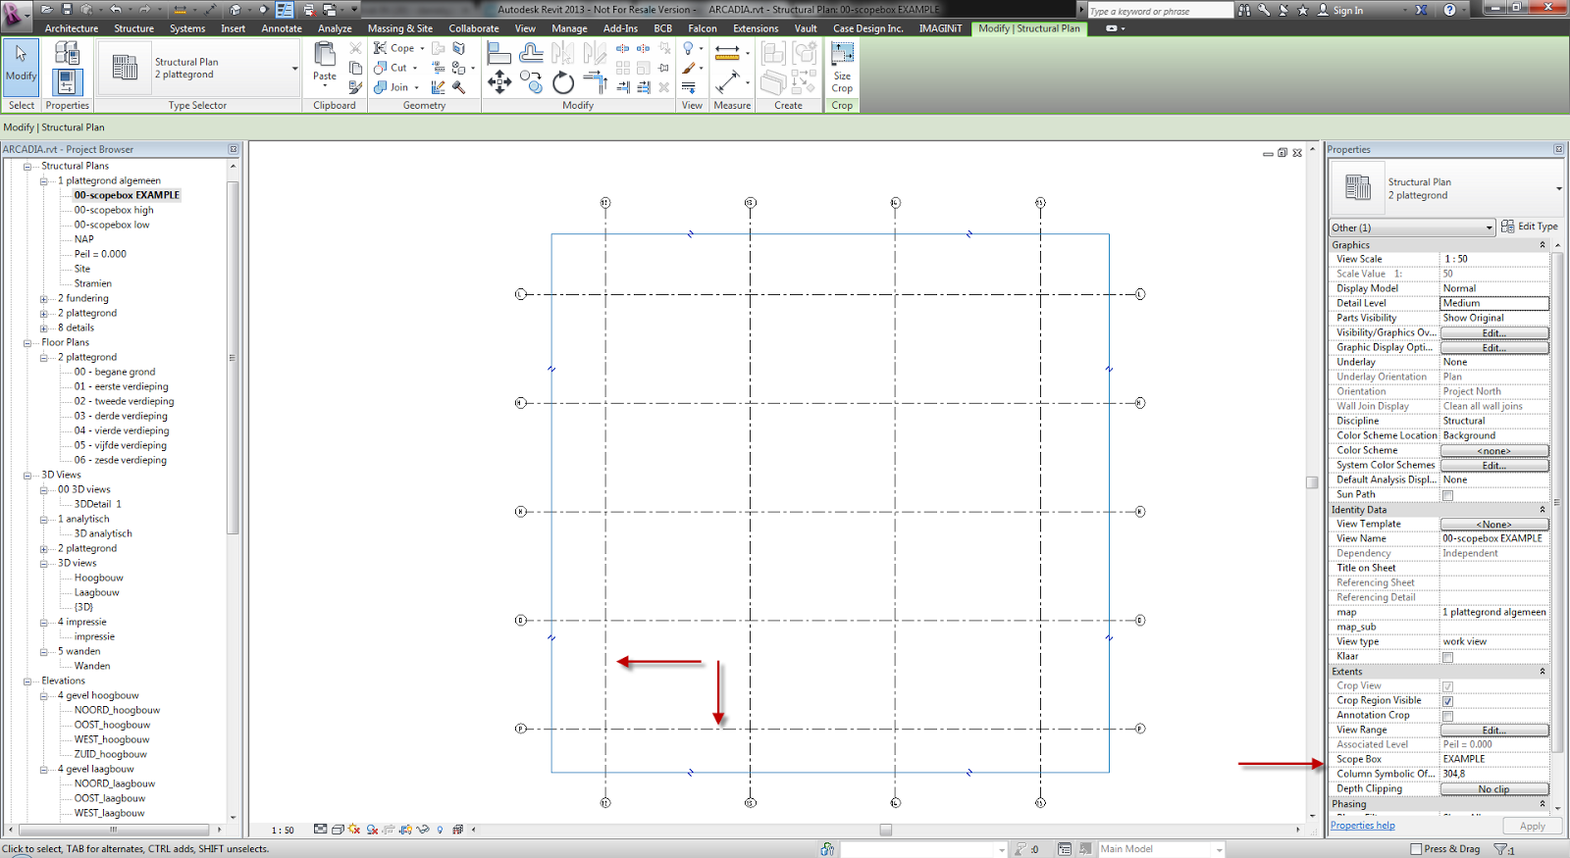Click the View Range Edit button

click(x=1494, y=731)
